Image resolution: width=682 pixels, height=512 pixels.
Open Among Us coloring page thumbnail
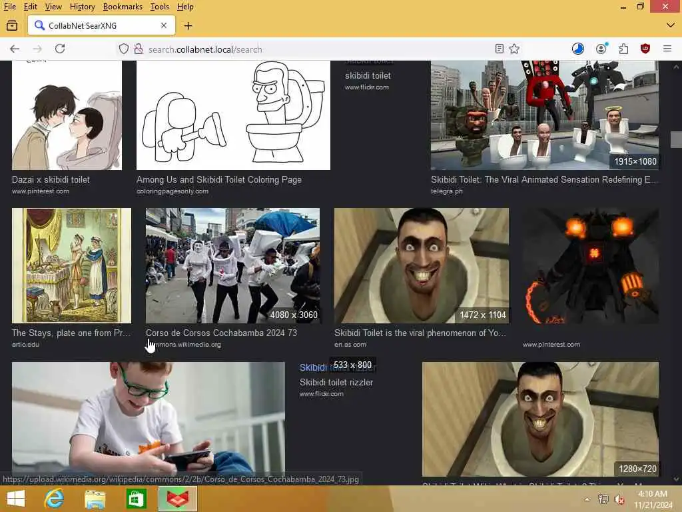[233, 115]
